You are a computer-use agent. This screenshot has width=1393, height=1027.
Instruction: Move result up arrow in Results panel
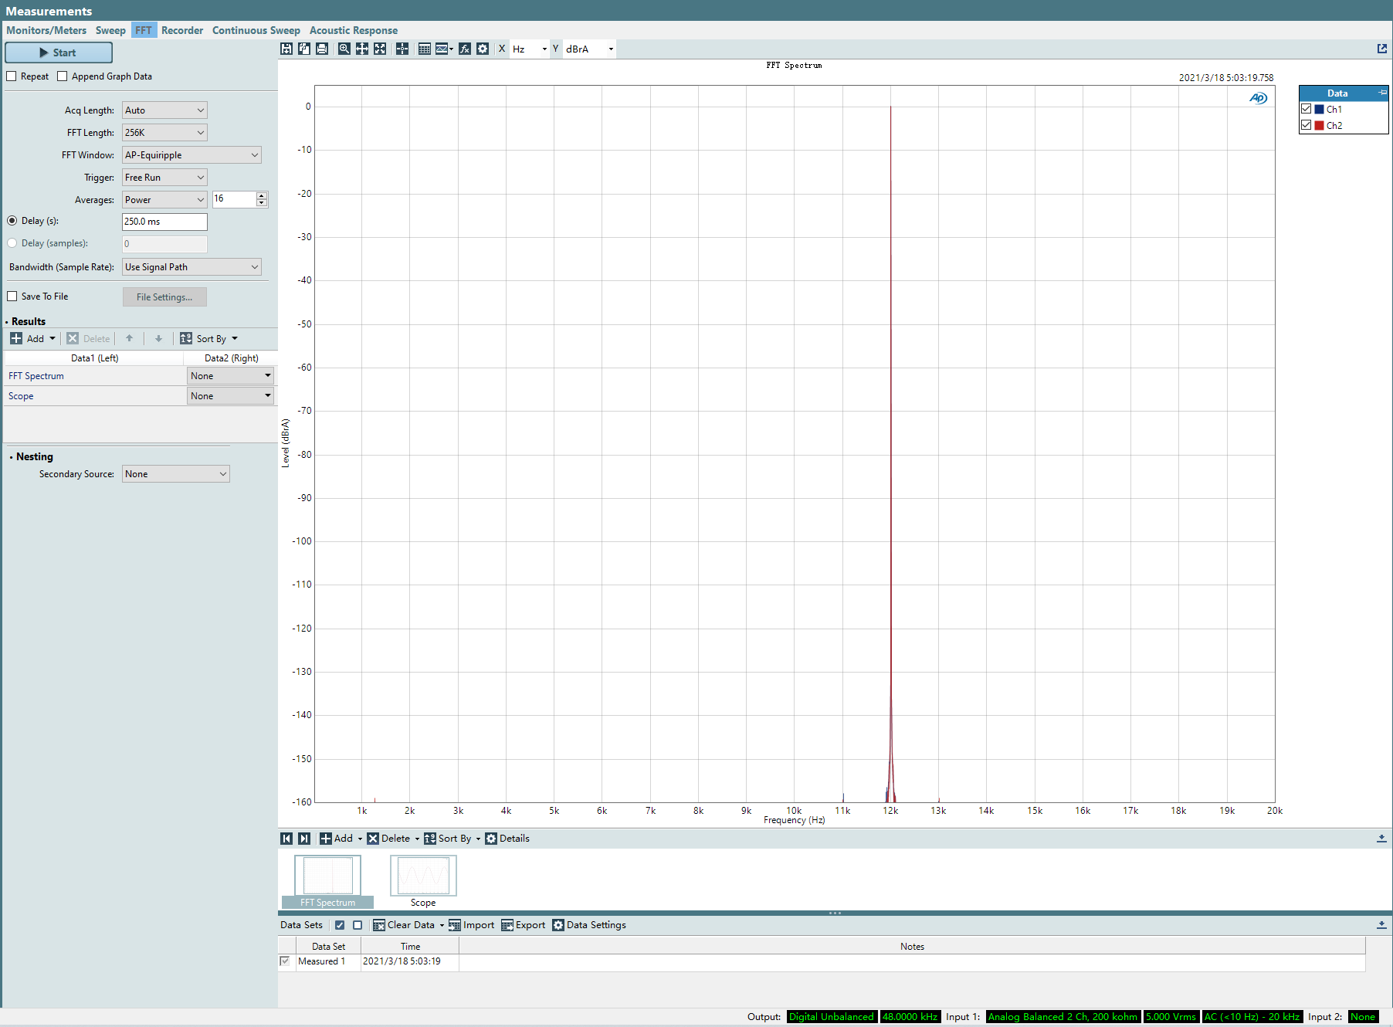point(129,338)
